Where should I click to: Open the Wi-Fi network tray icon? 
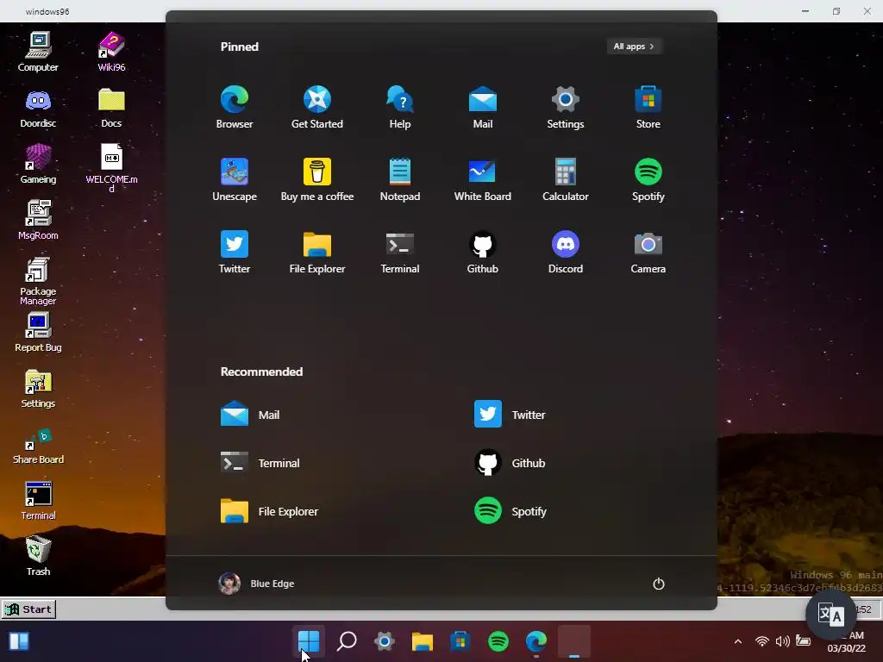point(762,641)
